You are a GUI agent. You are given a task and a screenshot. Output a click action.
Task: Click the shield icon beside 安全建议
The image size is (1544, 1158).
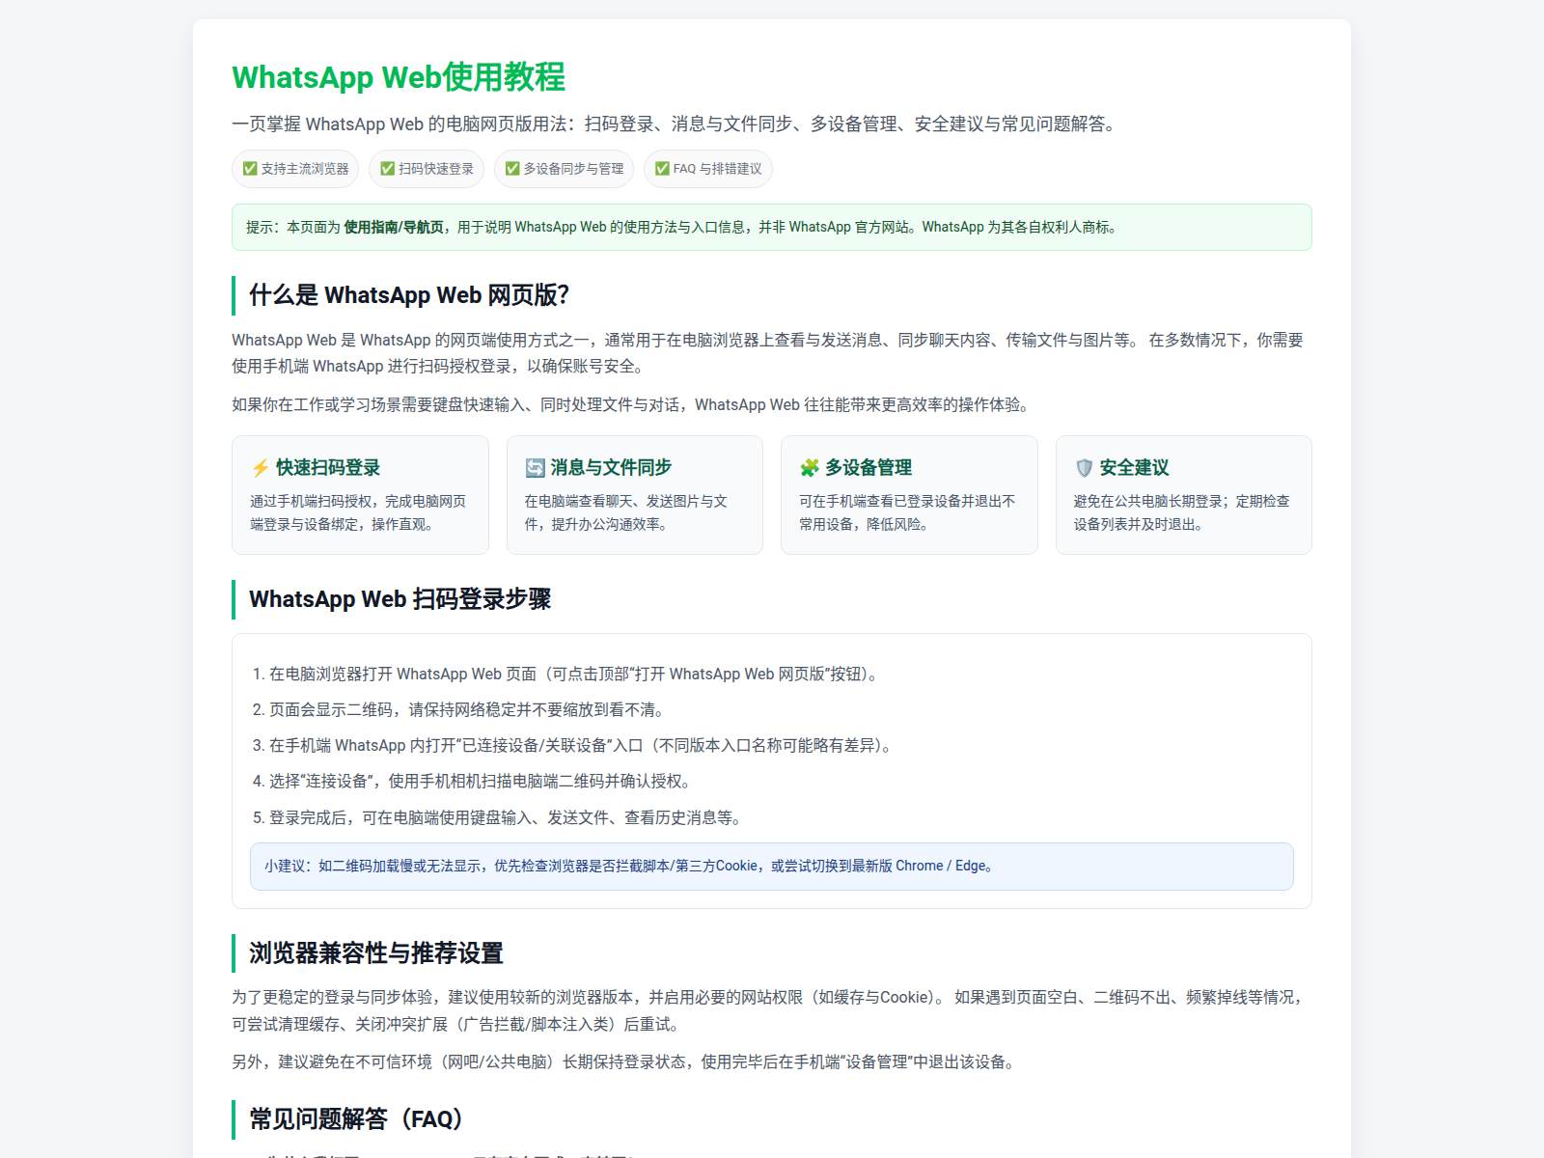pos(1084,468)
